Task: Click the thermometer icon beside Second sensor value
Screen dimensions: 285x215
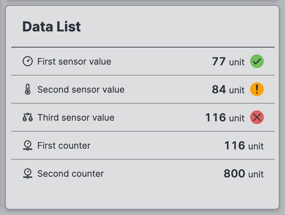Action: [27, 90]
